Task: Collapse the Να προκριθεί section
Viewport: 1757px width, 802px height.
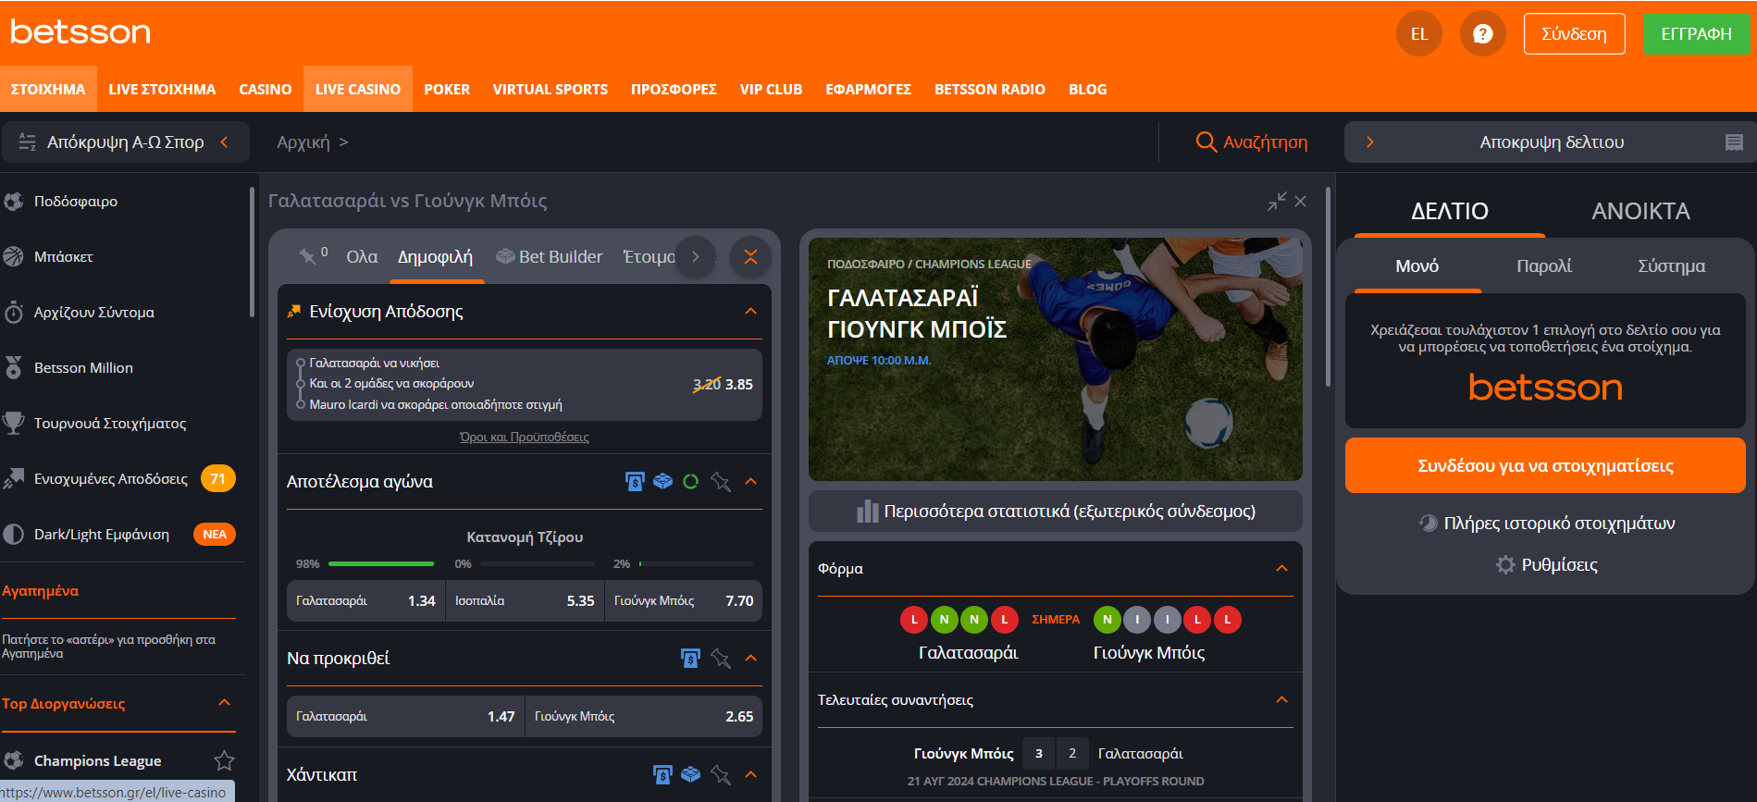Action: (751, 658)
